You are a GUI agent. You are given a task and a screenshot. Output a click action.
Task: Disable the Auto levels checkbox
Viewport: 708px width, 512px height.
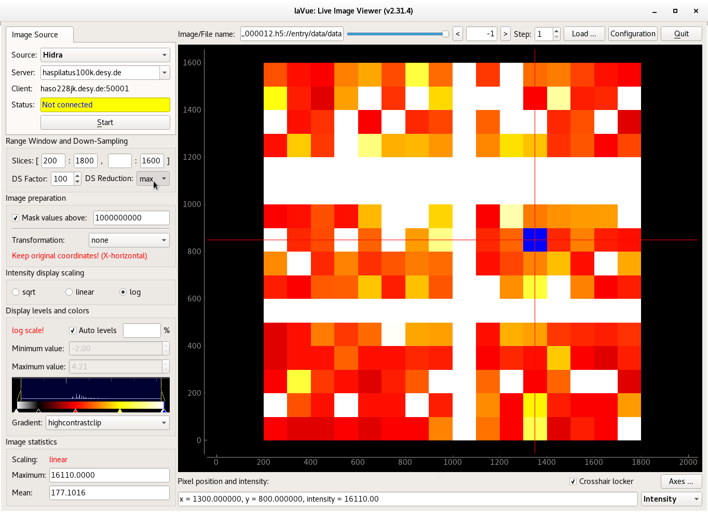pos(73,330)
